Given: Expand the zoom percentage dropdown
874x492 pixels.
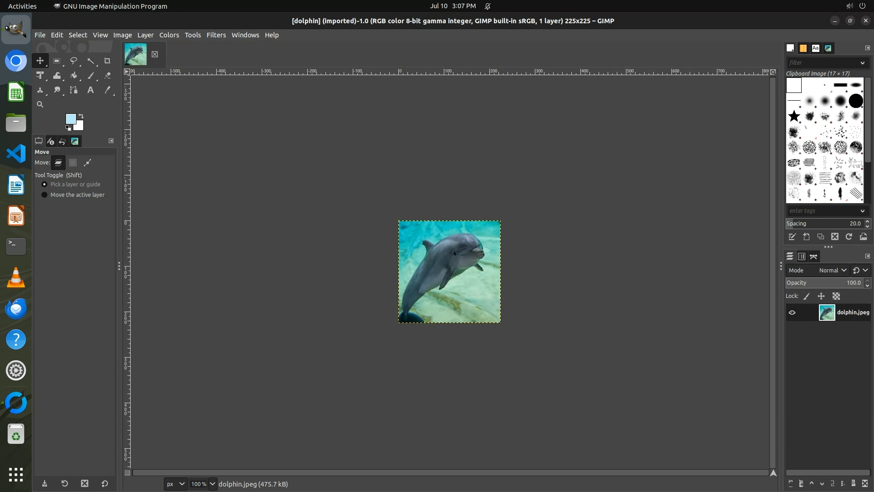Looking at the screenshot, I should click(x=212, y=484).
